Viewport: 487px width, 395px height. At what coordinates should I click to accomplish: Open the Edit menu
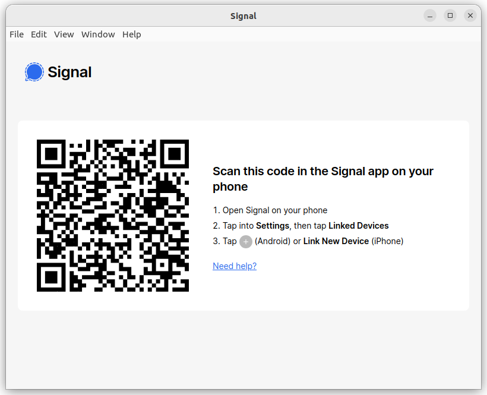[x=39, y=34]
